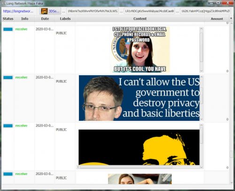Click the receive label in third row
Image resolution: width=235 pixels, height=191 pixels.
click(x=21, y=125)
